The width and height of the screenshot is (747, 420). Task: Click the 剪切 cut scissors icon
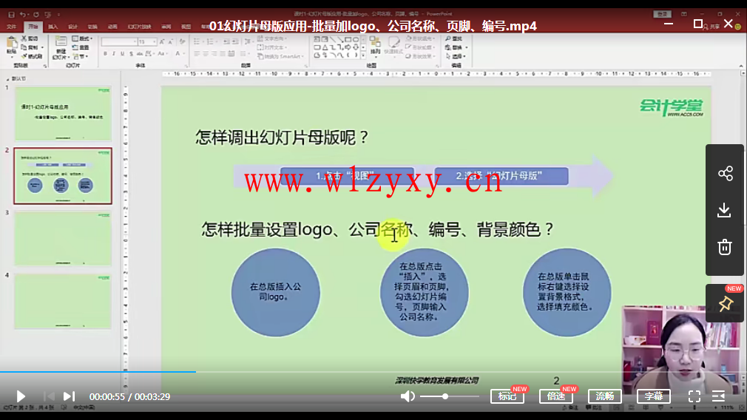(24, 38)
